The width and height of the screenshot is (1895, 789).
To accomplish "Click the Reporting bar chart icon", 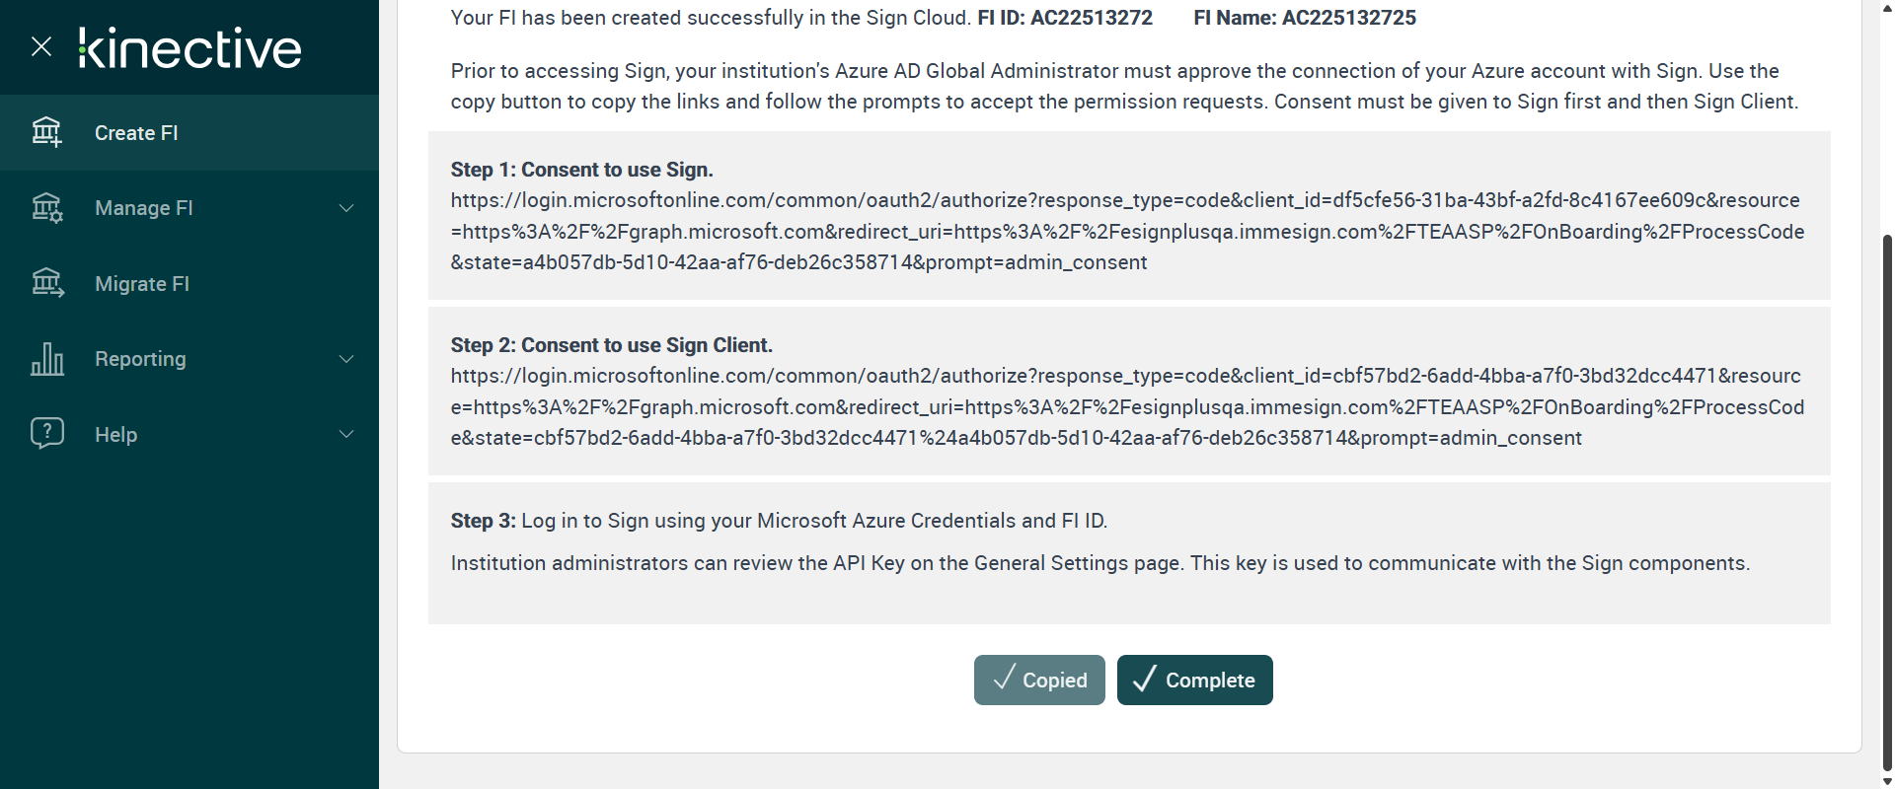I will tap(46, 359).
